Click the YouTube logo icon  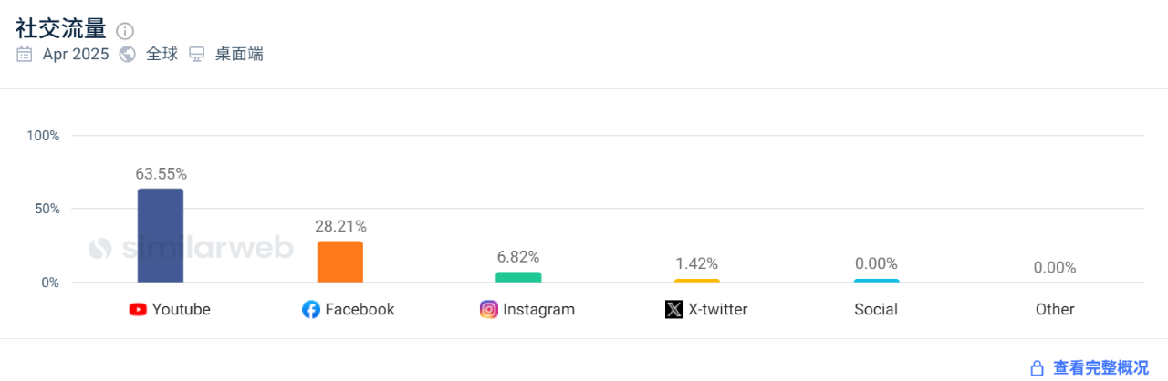(x=138, y=310)
